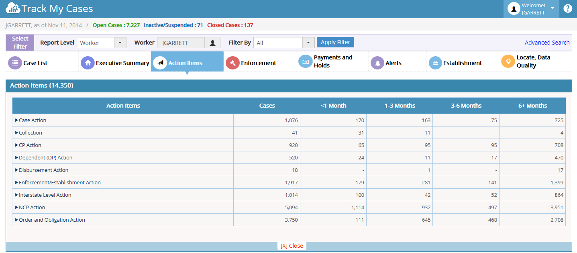Expand the Enforcement/Establishment Action row
Viewport: 577px width, 253px height.
point(17,182)
